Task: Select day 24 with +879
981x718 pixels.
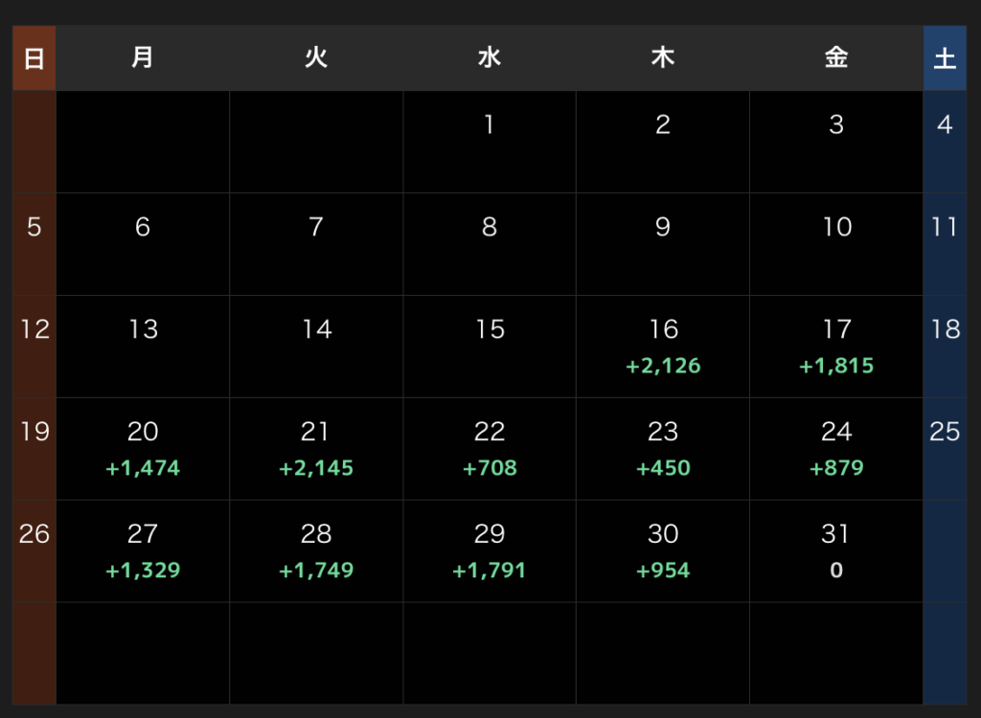Action: [x=835, y=449]
